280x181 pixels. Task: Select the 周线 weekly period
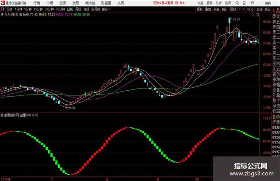click(78, 9)
